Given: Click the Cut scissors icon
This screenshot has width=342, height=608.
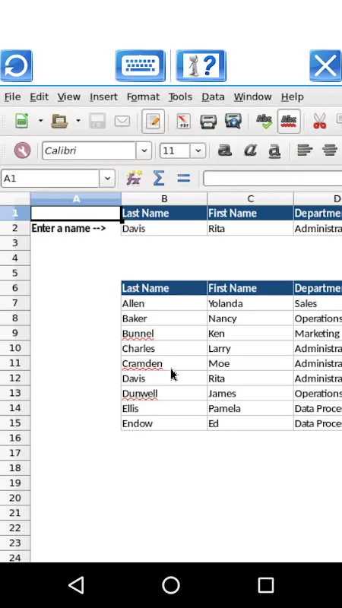Looking at the screenshot, I should [x=319, y=122].
